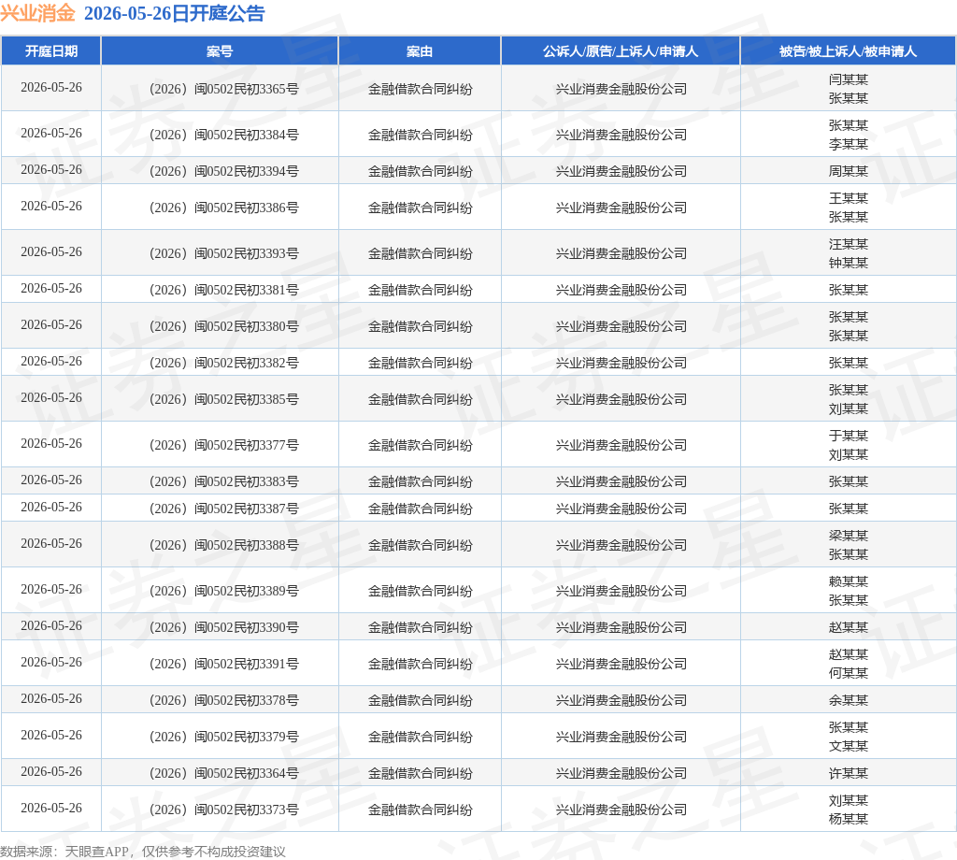Select defendant 闫某某 in the 3365 row
957x860 pixels.
pos(849,80)
